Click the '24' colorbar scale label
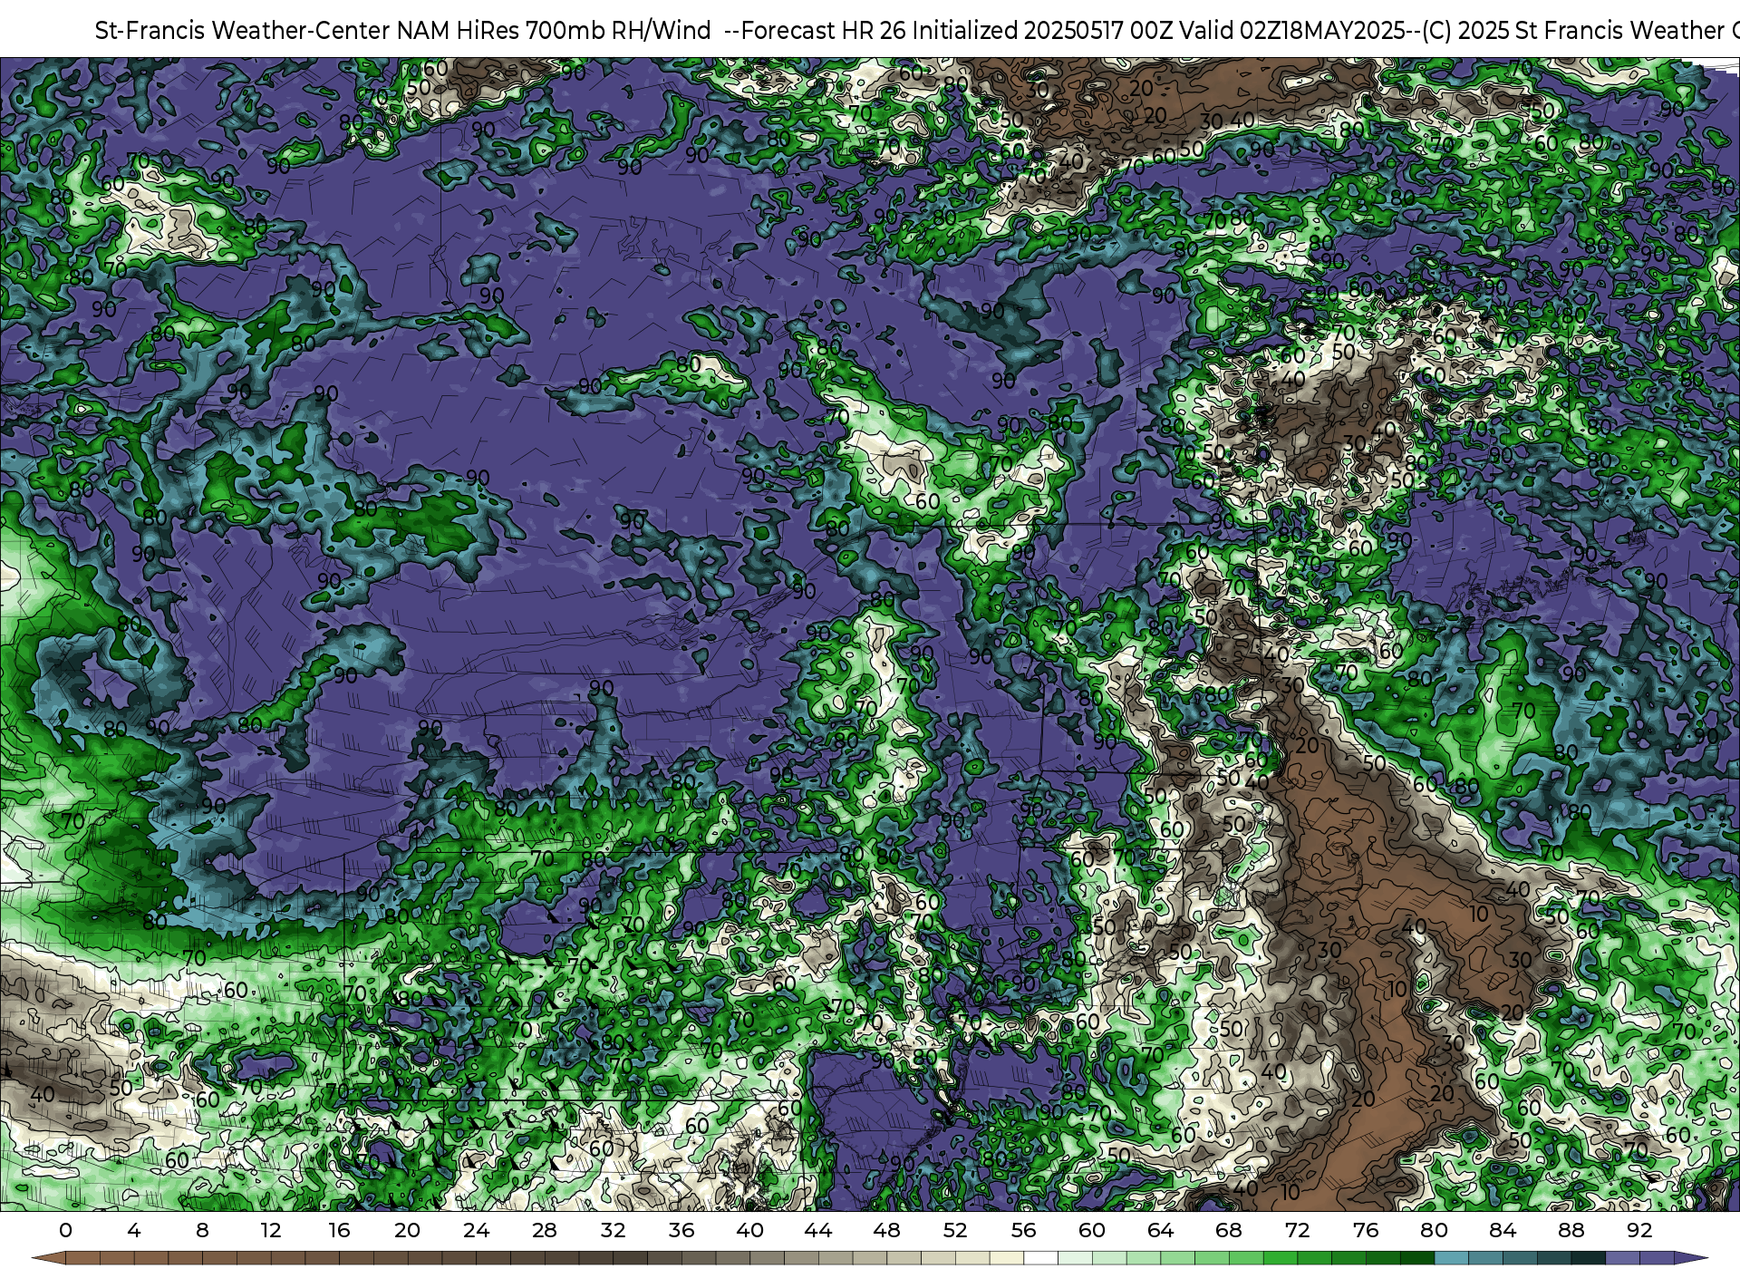The image size is (1740, 1269). click(x=476, y=1230)
